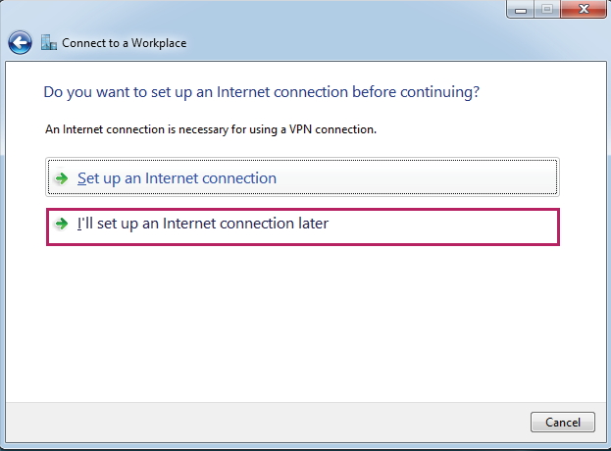This screenshot has width=611, height=451.
Task: Click the VPN connection description sentence
Action: (x=211, y=128)
